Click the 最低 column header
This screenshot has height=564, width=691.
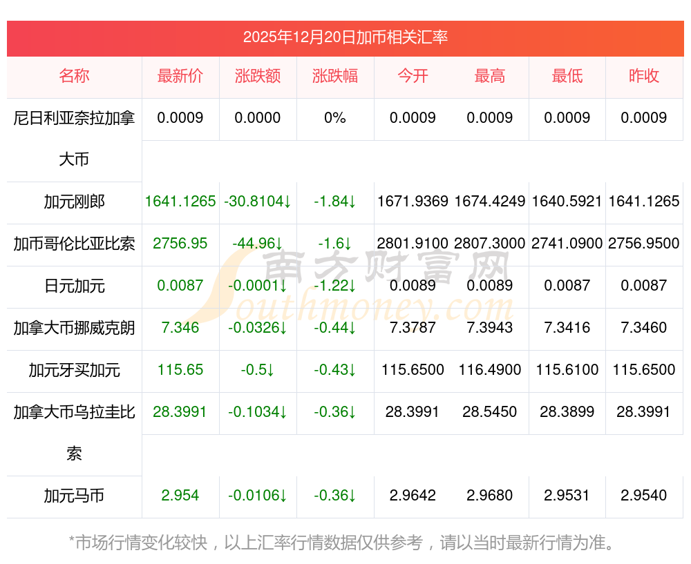[567, 76]
